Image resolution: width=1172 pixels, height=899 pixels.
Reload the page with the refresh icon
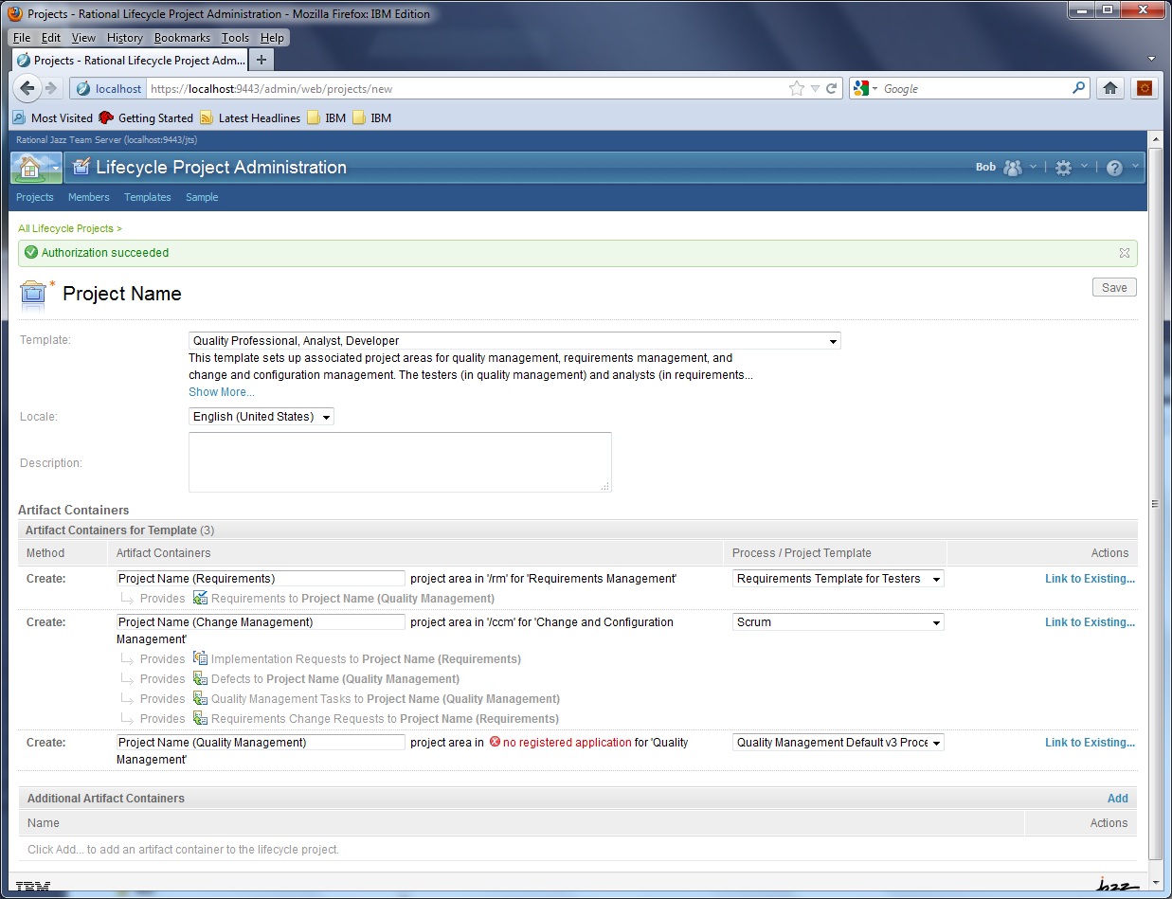tap(832, 88)
